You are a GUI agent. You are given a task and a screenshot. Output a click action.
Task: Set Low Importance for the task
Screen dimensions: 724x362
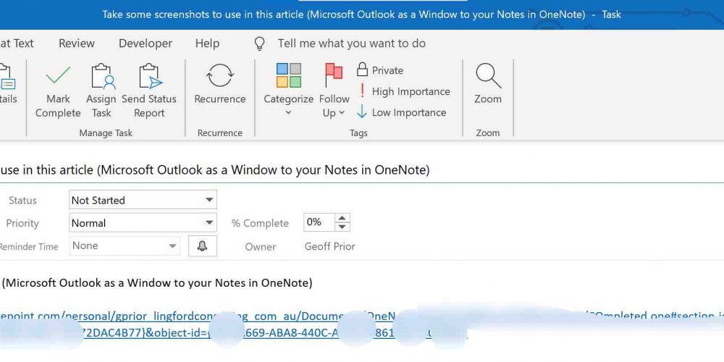coord(402,112)
